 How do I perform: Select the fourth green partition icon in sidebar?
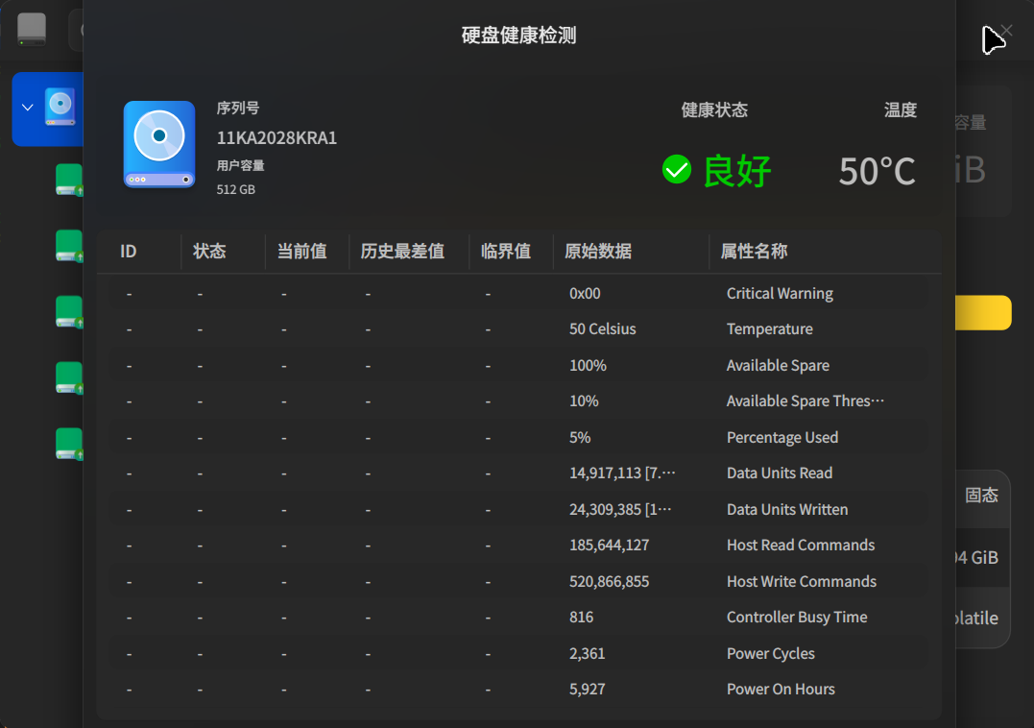coord(68,377)
